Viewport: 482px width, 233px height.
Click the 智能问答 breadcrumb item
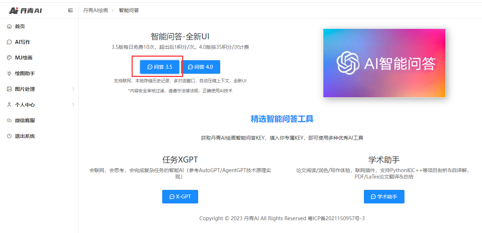pyautogui.click(x=129, y=10)
